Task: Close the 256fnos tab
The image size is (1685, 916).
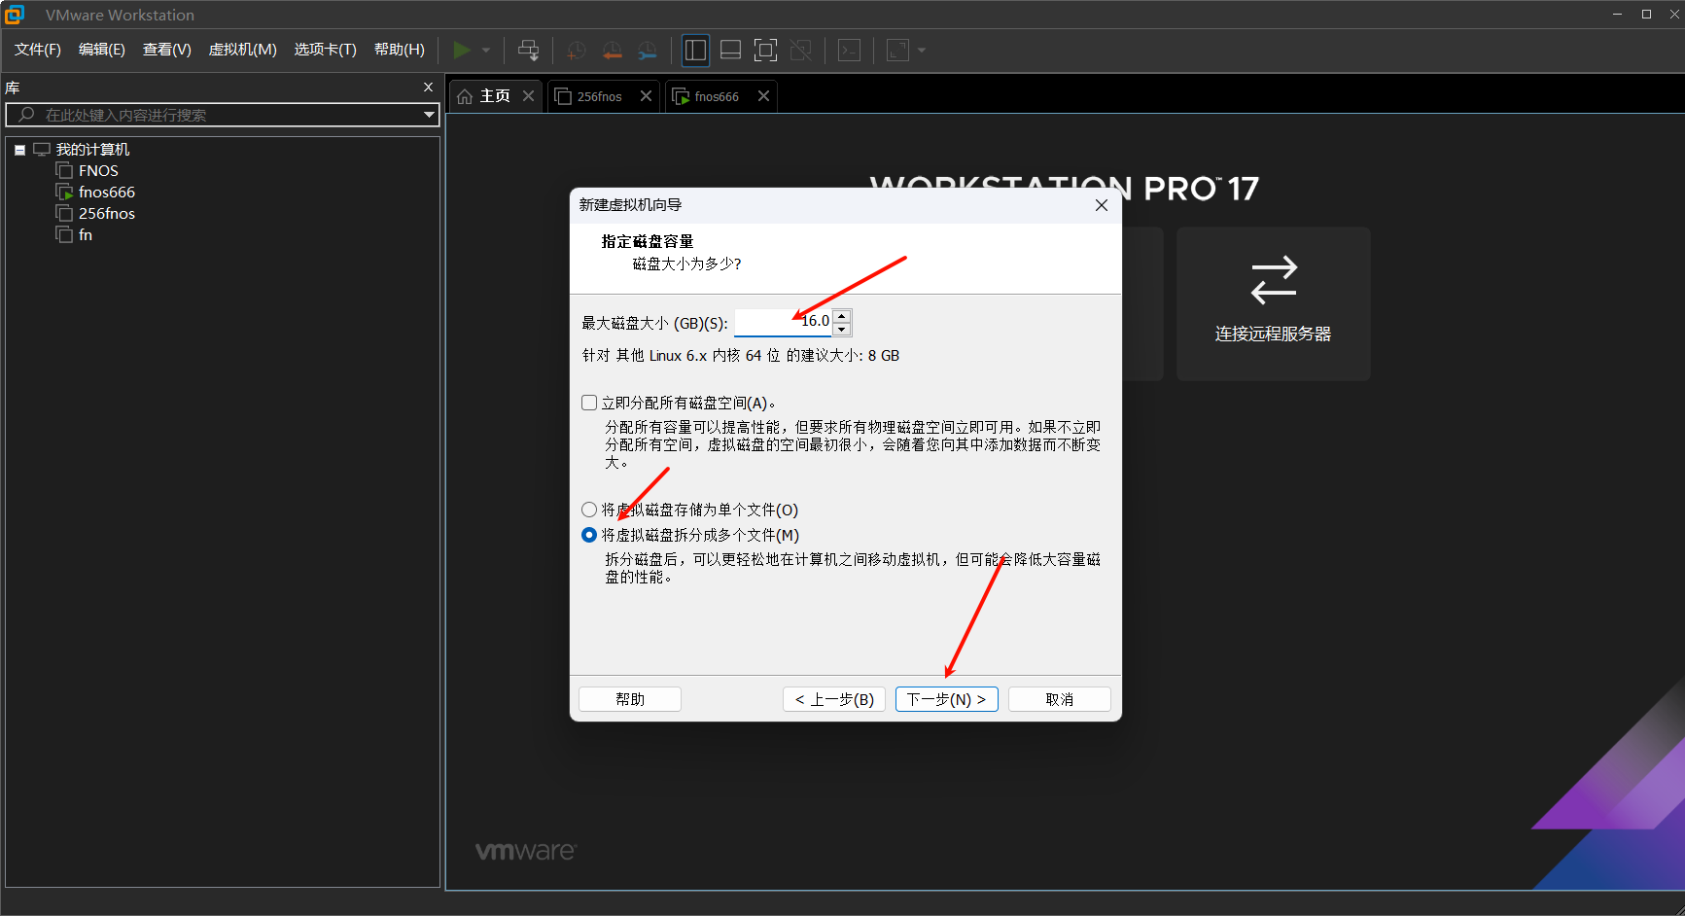Action: point(646,96)
